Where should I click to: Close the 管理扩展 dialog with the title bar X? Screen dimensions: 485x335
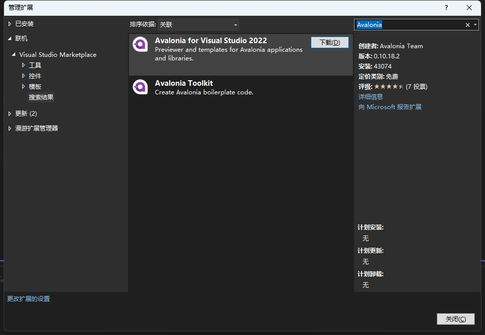[469, 8]
